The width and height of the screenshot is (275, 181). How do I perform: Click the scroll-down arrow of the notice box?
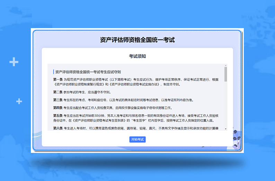(x=226, y=129)
